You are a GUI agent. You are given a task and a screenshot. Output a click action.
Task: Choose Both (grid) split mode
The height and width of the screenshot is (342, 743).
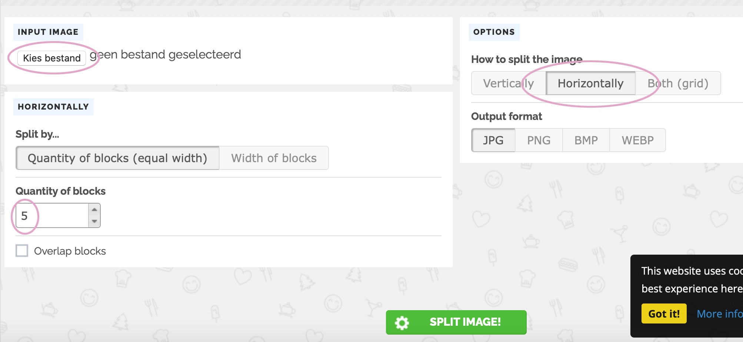[677, 83]
